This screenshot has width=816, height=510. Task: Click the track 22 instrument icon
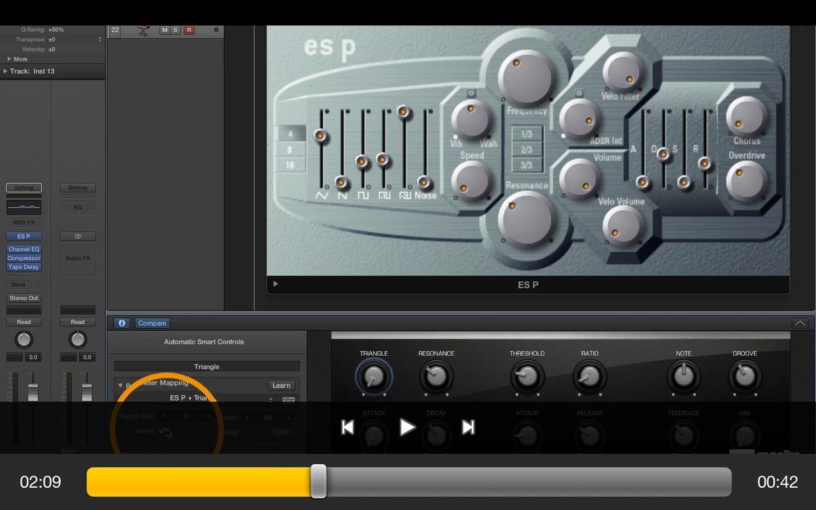(143, 30)
